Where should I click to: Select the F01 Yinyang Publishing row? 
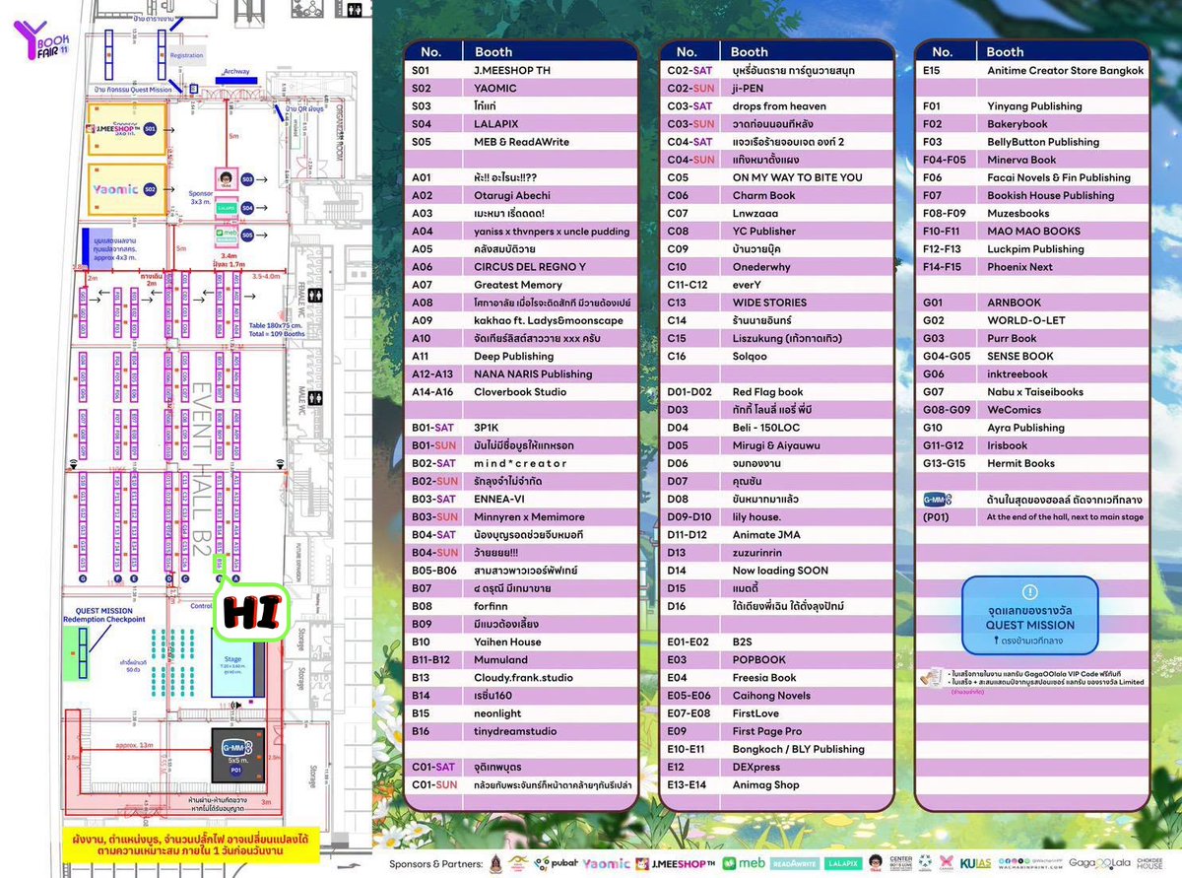click(x=1031, y=105)
